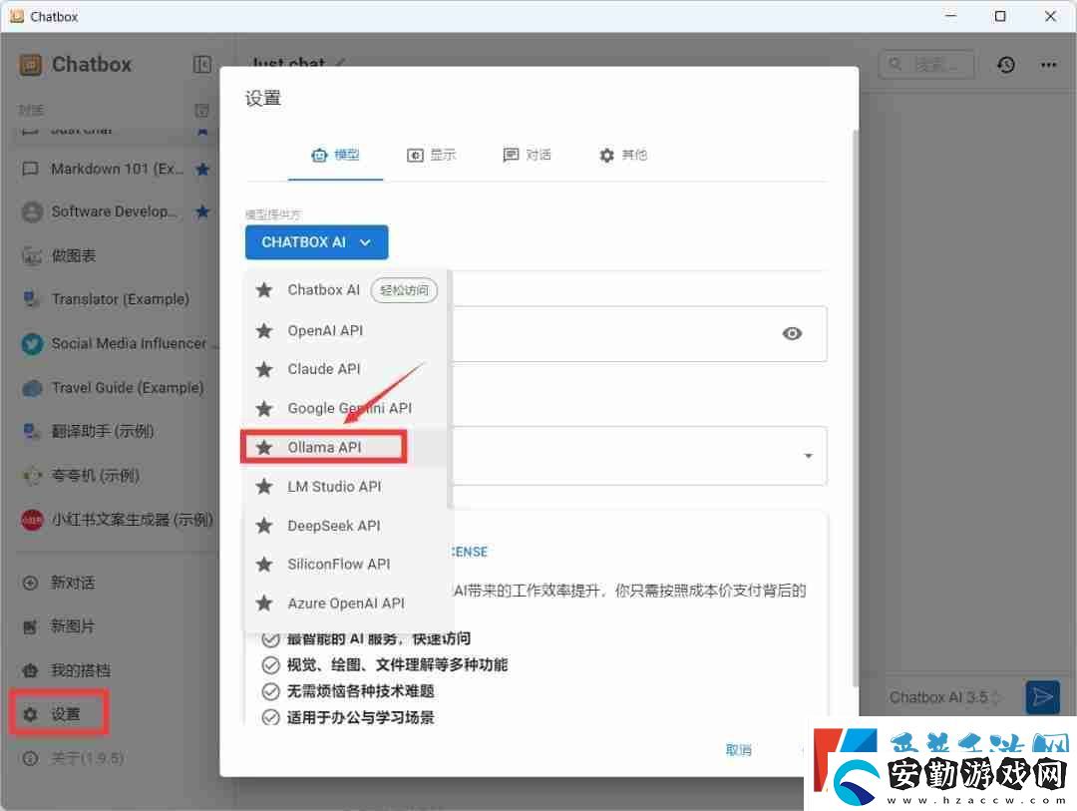Image resolution: width=1077 pixels, height=811 pixels.
Task: Click the info icon beside 关于
Action: [x=30, y=758]
